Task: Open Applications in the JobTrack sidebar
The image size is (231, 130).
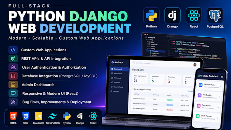Action: [117, 73]
